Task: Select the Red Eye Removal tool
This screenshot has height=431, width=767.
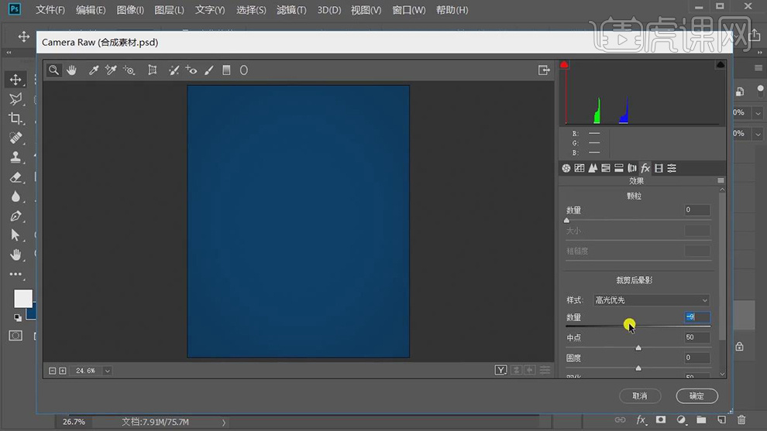Action: (x=191, y=70)
